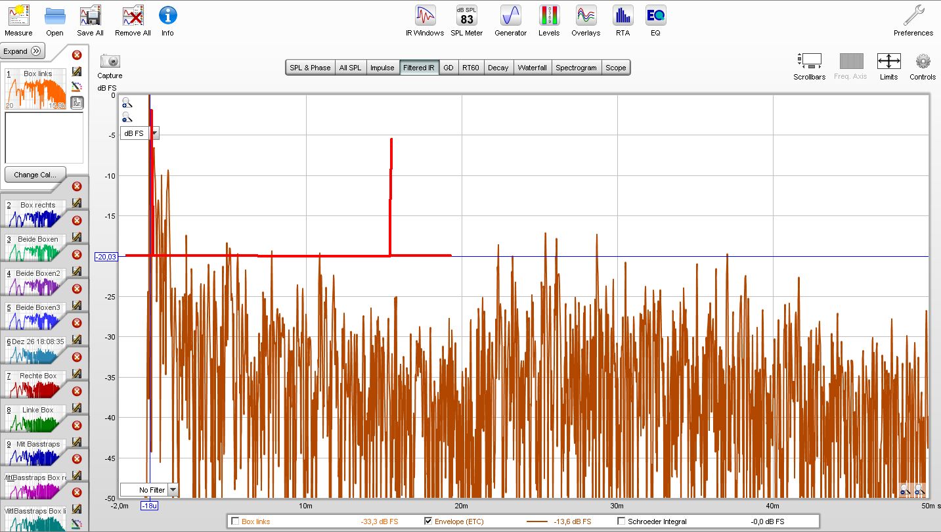Open the Waterfall tab
The width and height of the screenshot is (941, 532).
(x=532, y=68)
